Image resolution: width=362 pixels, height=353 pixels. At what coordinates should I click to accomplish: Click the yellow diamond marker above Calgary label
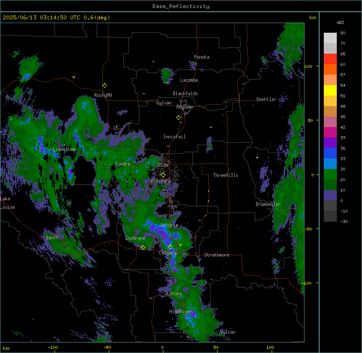[x=170, y=247]
